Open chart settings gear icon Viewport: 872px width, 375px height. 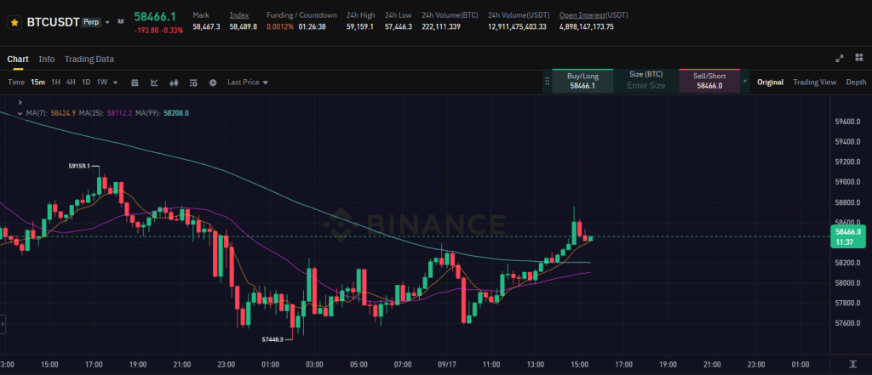pos(212,82)
